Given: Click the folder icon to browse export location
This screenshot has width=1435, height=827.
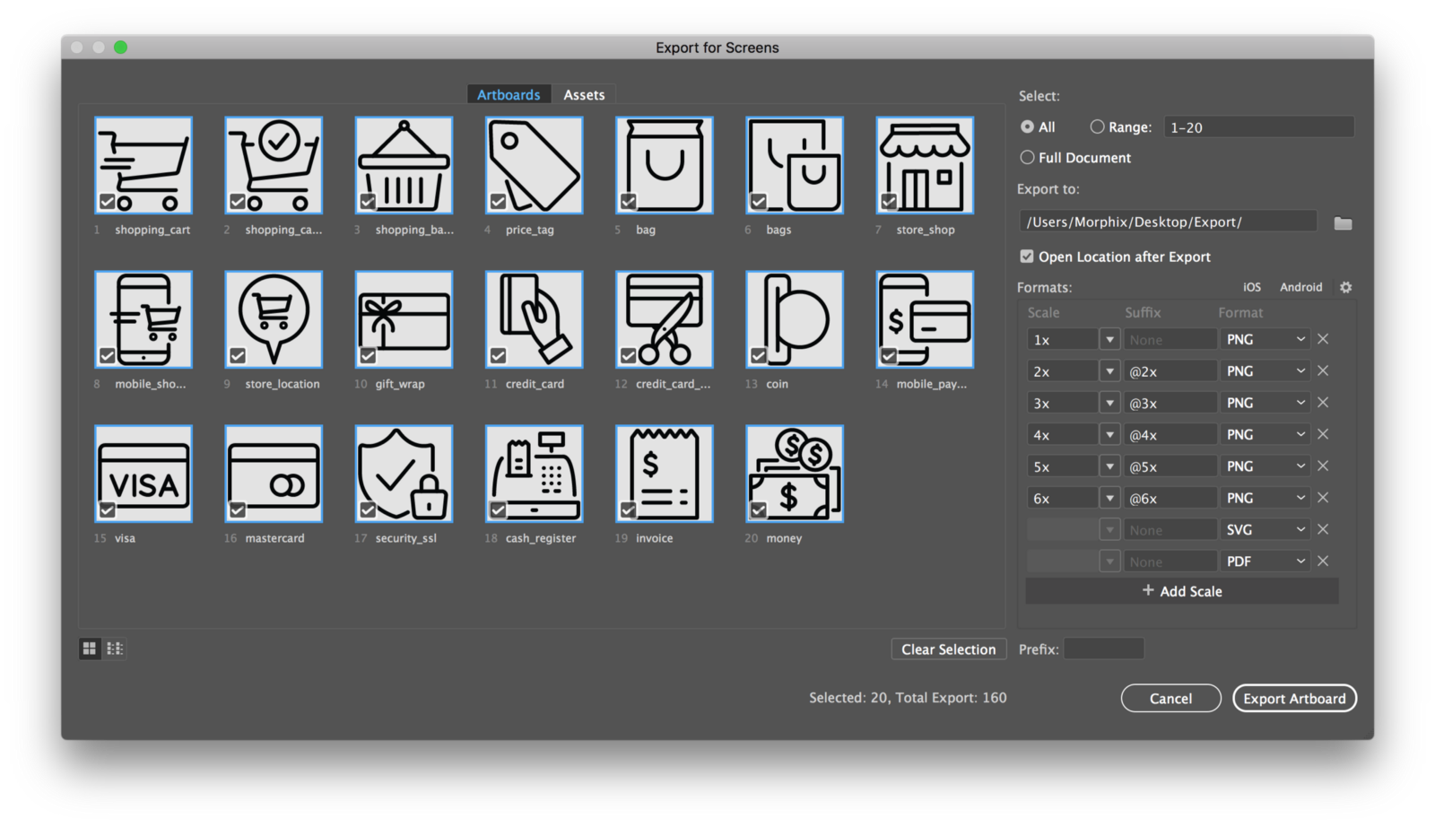Looking at the screenshot, I should pyautogui.click(x=1342, y=223).
